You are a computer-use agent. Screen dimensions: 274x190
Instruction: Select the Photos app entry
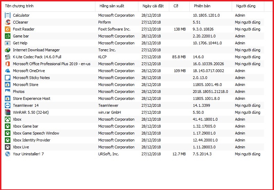132,92
